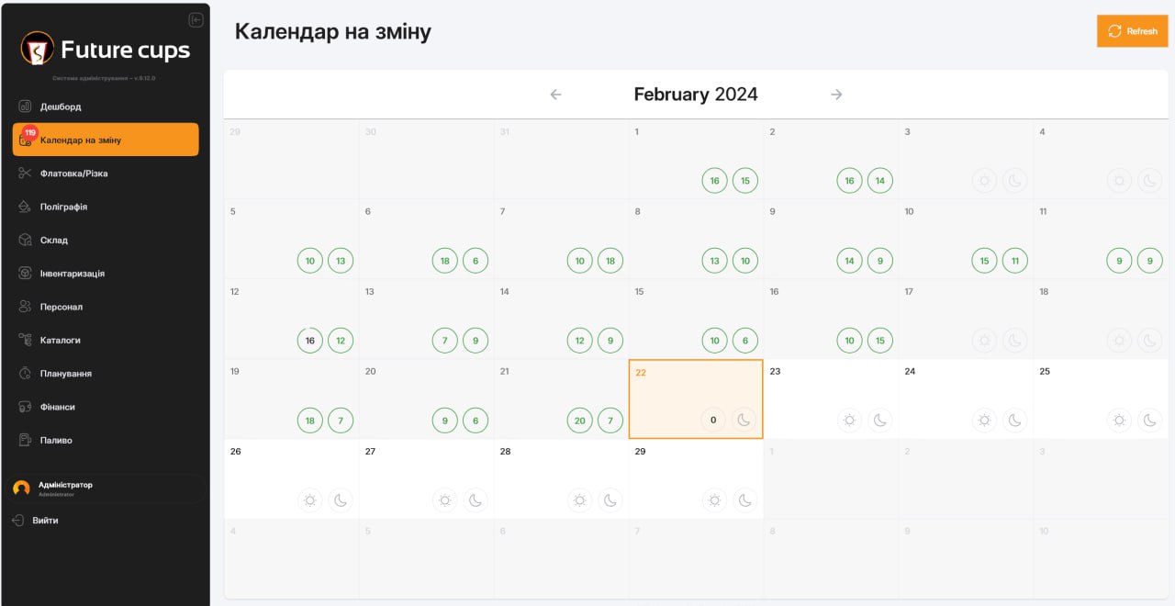
Task: Go to next month with right arrow
Action: pyautogui.click(x=836, y=95)
